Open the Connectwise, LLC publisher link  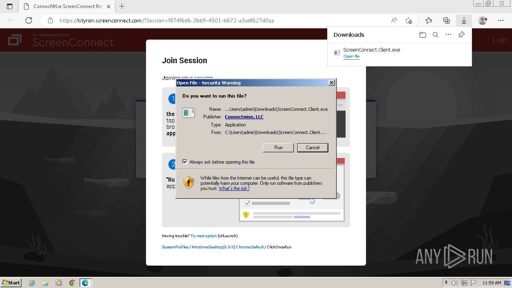(x=244, y=117)
